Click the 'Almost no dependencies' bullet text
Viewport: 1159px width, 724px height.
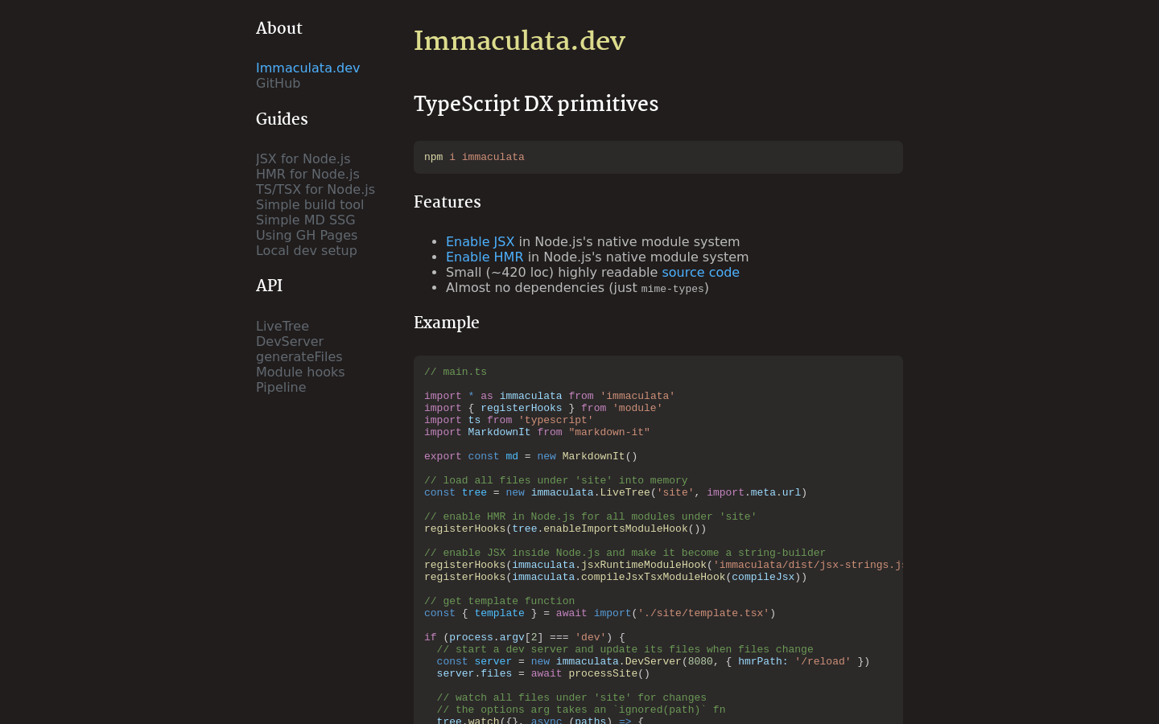click(x=577, y=288)
